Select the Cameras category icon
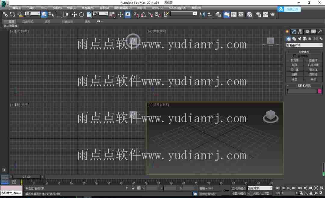 point(305,39)
